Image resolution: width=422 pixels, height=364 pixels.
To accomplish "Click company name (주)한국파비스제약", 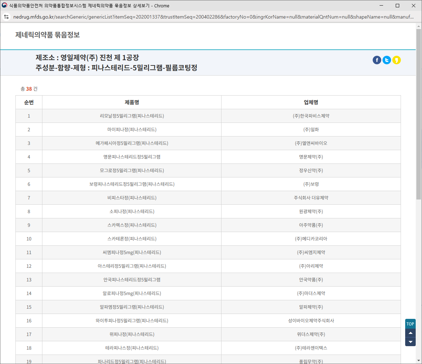I will click(x=311, y=116).
